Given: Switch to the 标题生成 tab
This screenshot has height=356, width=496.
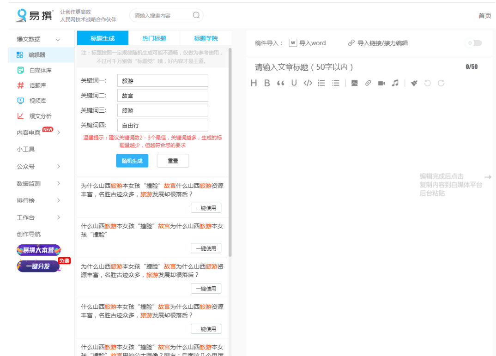Looking at the screenshot, I should pos(103,38).
